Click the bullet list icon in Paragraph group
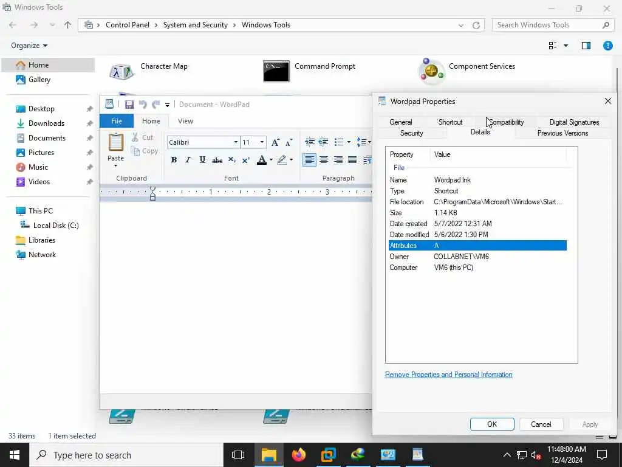This screenshot has height=467, width=622. coord(339,142)
